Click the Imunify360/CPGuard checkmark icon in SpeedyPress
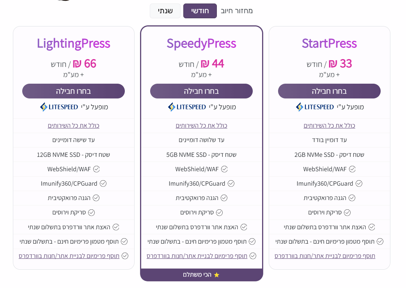Screen dimensions: 406x288 (231, 184)
